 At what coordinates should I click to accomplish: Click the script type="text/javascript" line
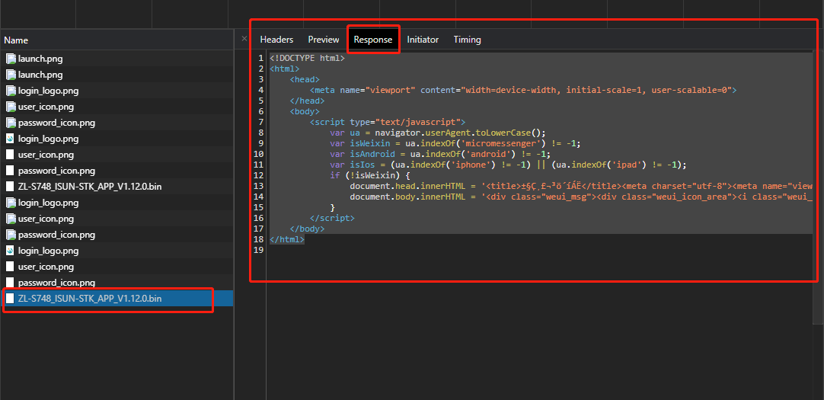coord(388,122)
